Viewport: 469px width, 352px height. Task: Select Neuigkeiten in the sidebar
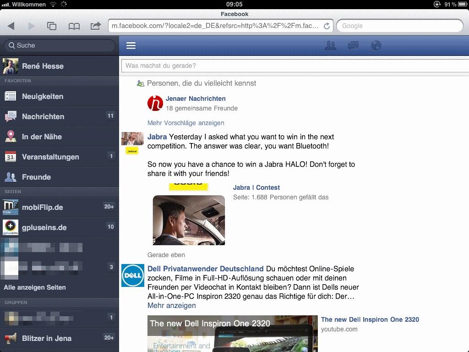[x=60, y=96]
